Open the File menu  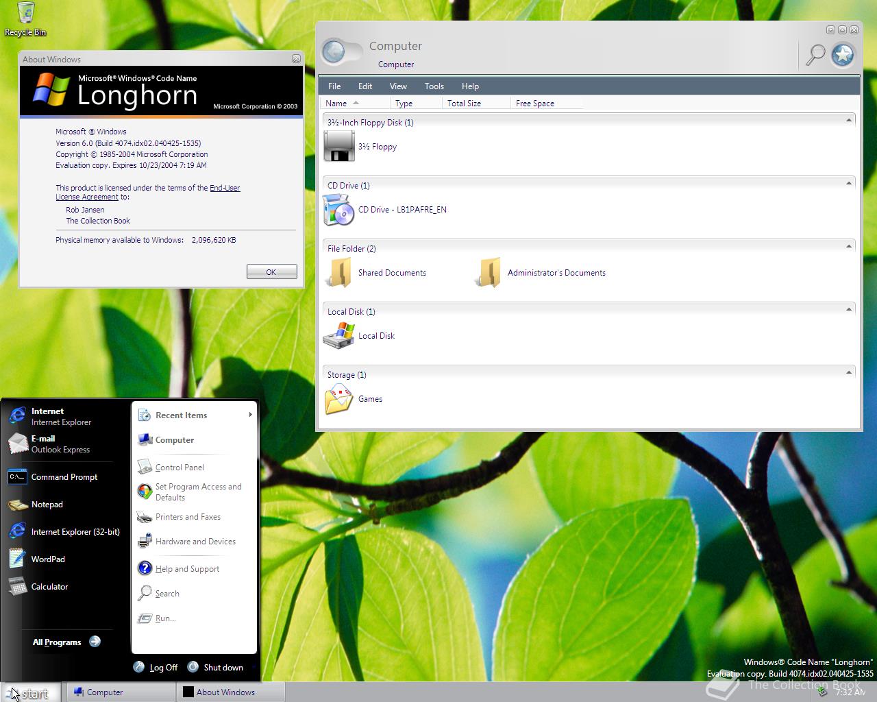pos(334,86)
